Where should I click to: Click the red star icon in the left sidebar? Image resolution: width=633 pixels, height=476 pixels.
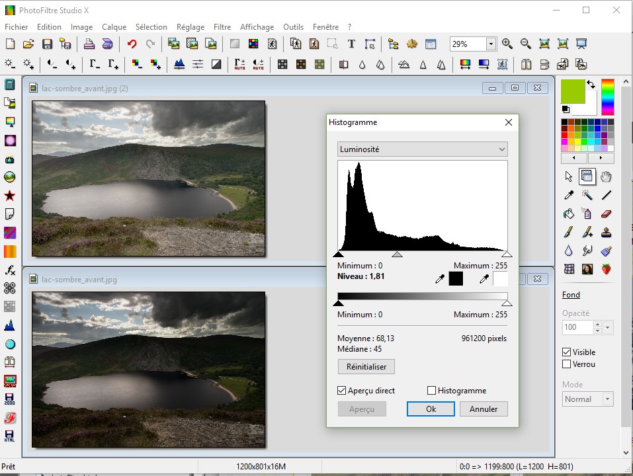coord(10,196)
